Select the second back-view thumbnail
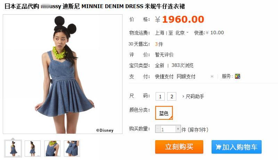 [33, 149]
